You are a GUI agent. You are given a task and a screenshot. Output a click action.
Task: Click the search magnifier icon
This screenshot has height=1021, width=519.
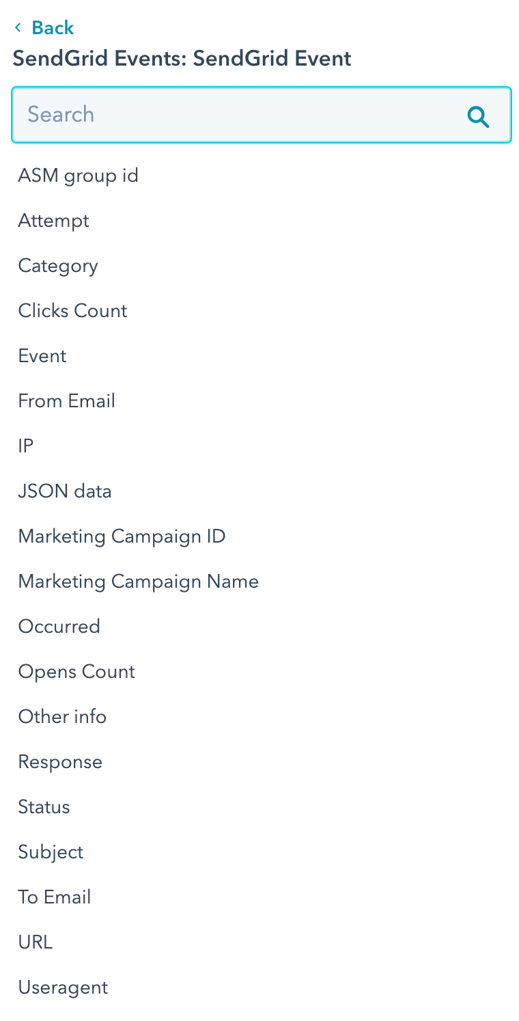click(x=478, y=117)
